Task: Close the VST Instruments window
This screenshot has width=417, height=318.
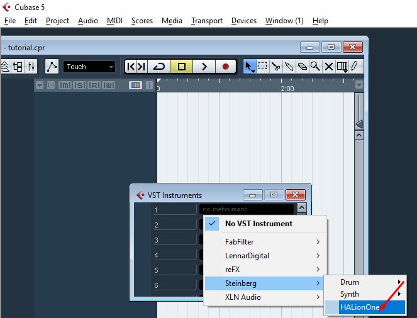Action: pyautogui.click(x=295, y=195)
